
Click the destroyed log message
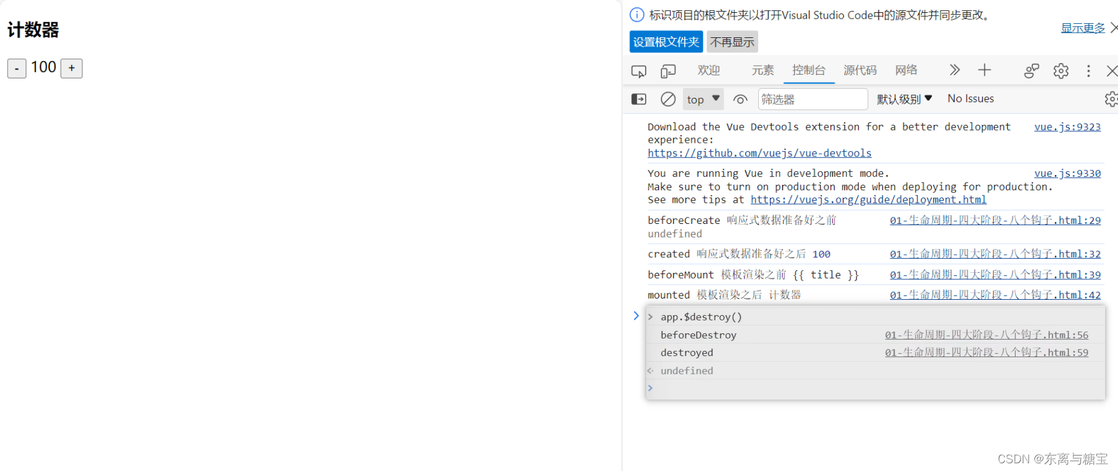pos(687,353)
